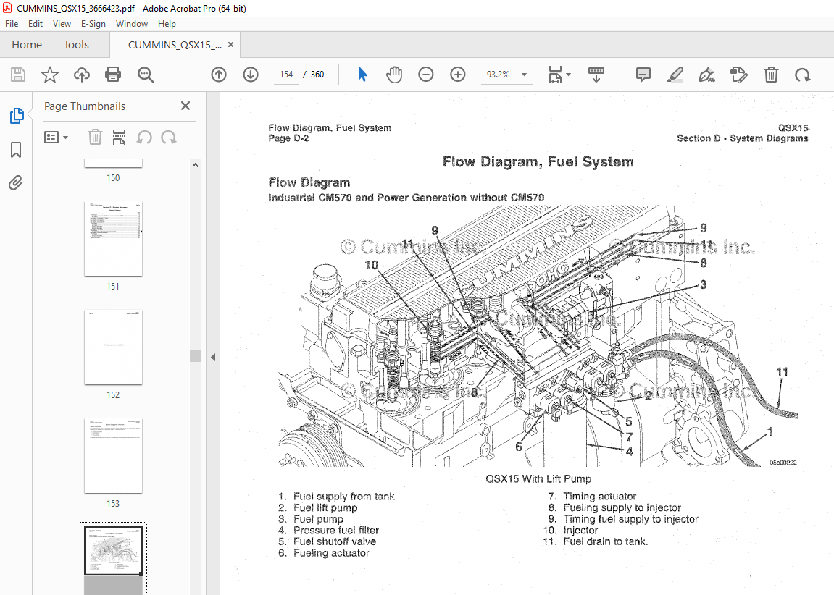Screen dimensions: 834x595
Task: Open the E-Sign menu
Action: click(x=93, y=24)
